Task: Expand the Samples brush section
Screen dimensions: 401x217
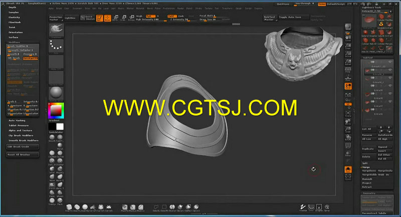Action: [14, 12]
